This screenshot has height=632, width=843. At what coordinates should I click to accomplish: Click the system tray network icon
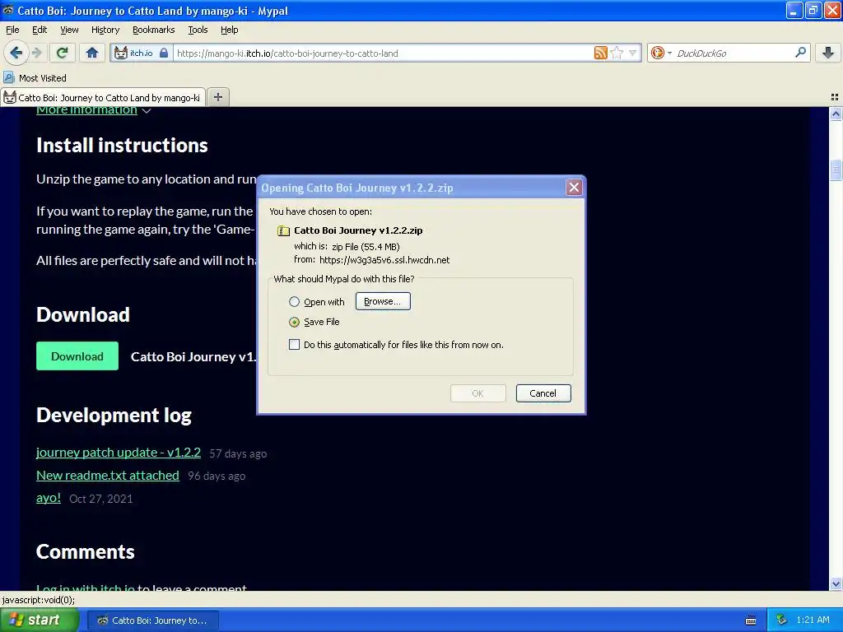(782, 620)
